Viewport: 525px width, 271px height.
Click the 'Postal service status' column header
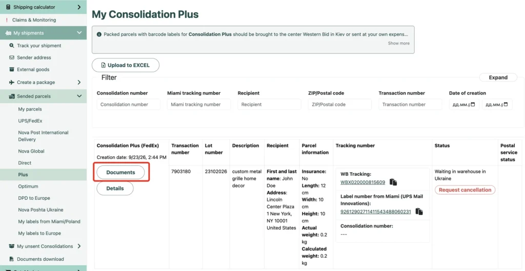pyautogui.click(x=509, y=153)
